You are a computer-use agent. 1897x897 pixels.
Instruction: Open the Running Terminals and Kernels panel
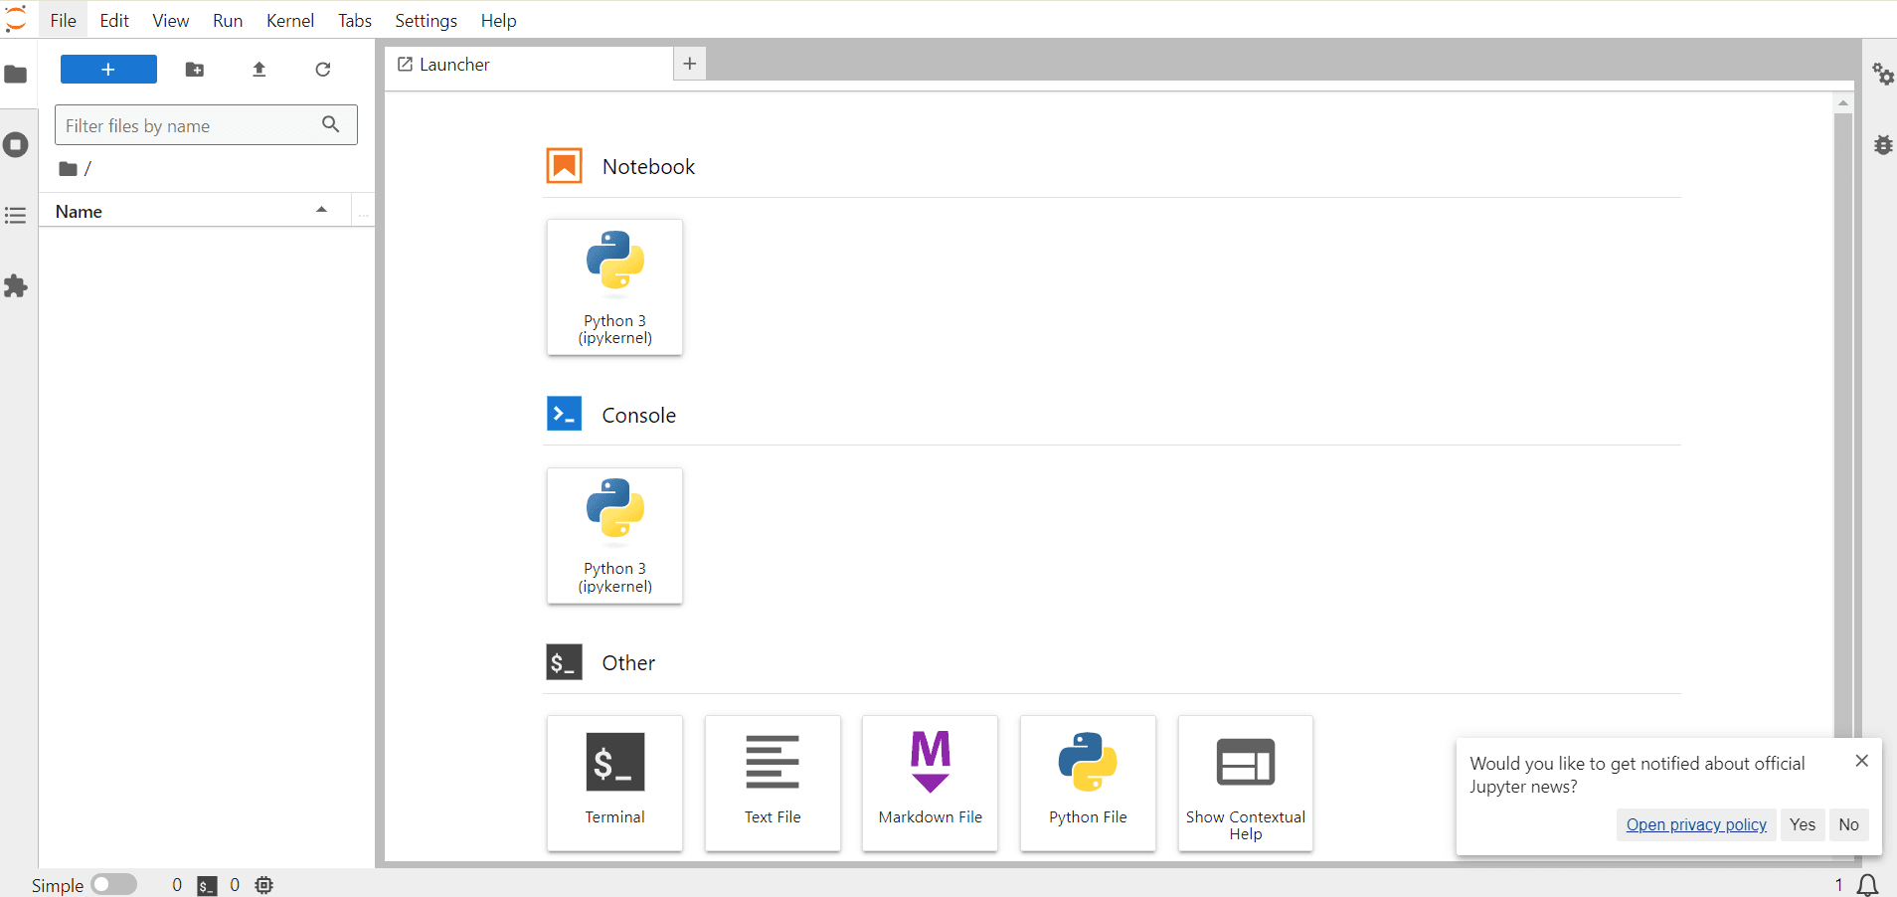click(16, 145)
